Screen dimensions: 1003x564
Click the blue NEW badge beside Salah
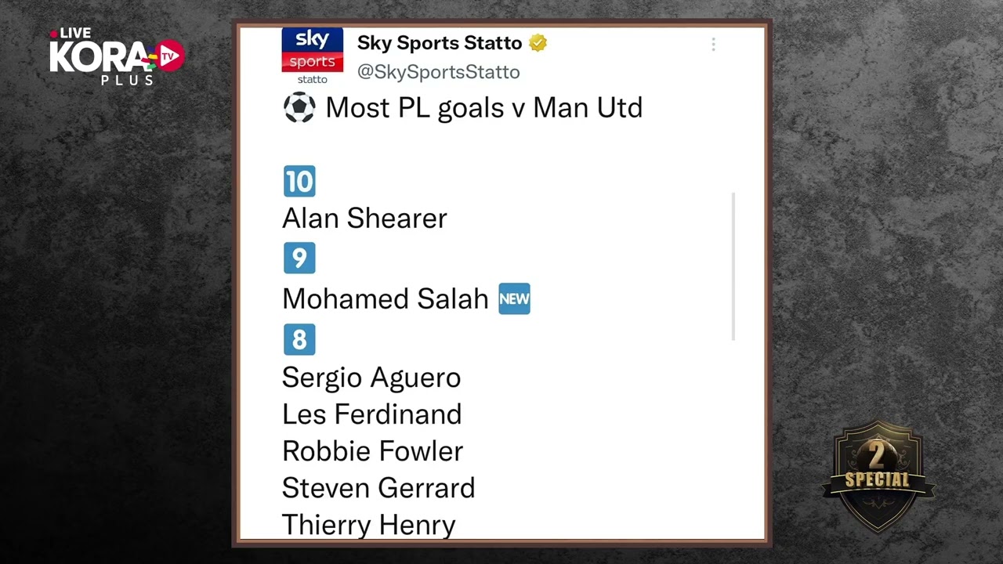pyautogui.click(x=514, y=298)
